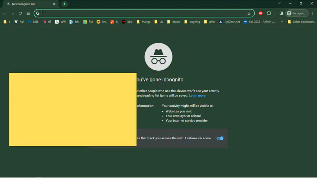
Task: Open the 'a' bookmark folder
Action: tap(7, 22)
